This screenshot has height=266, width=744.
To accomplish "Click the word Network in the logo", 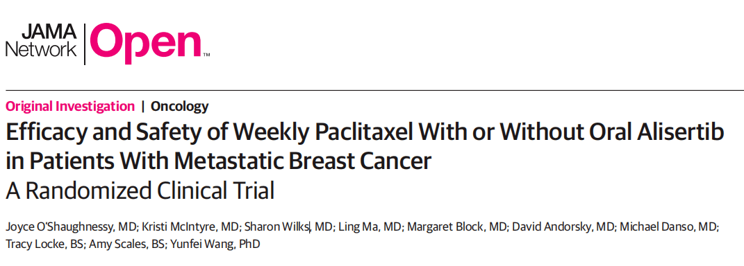I will [41, 50].
